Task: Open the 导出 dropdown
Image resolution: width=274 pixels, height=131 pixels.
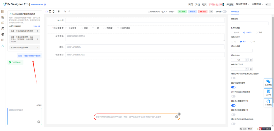Action: click(172, 11)
